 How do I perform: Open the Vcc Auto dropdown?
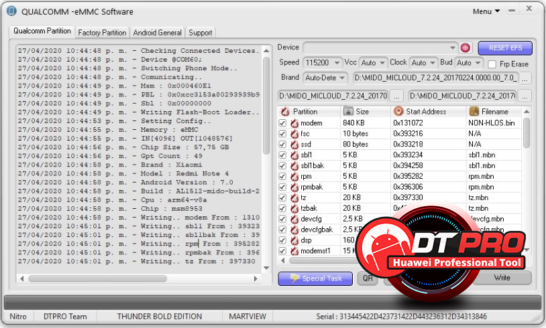[x=382, y=63]
